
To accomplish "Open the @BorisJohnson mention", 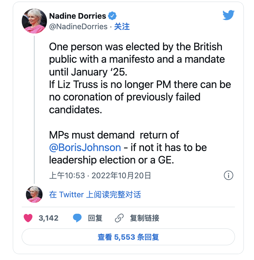I will pyautogui.click(x=85, y=147).
